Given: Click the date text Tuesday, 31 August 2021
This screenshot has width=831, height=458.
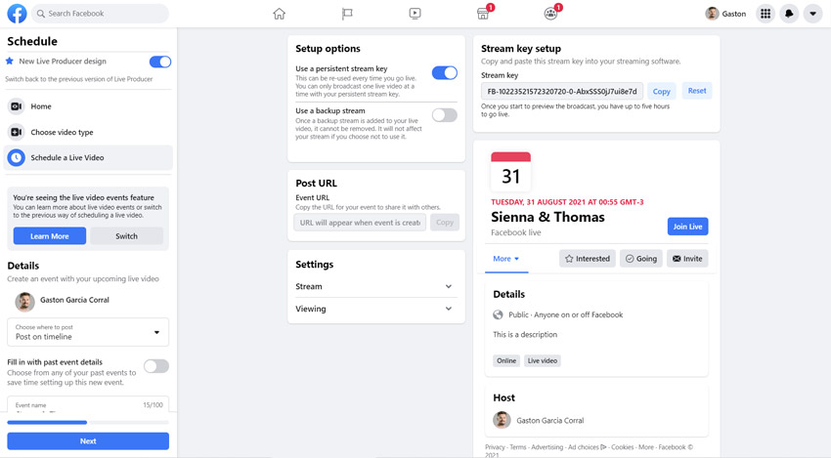Looking at the screenshot, I should (567, 202).
